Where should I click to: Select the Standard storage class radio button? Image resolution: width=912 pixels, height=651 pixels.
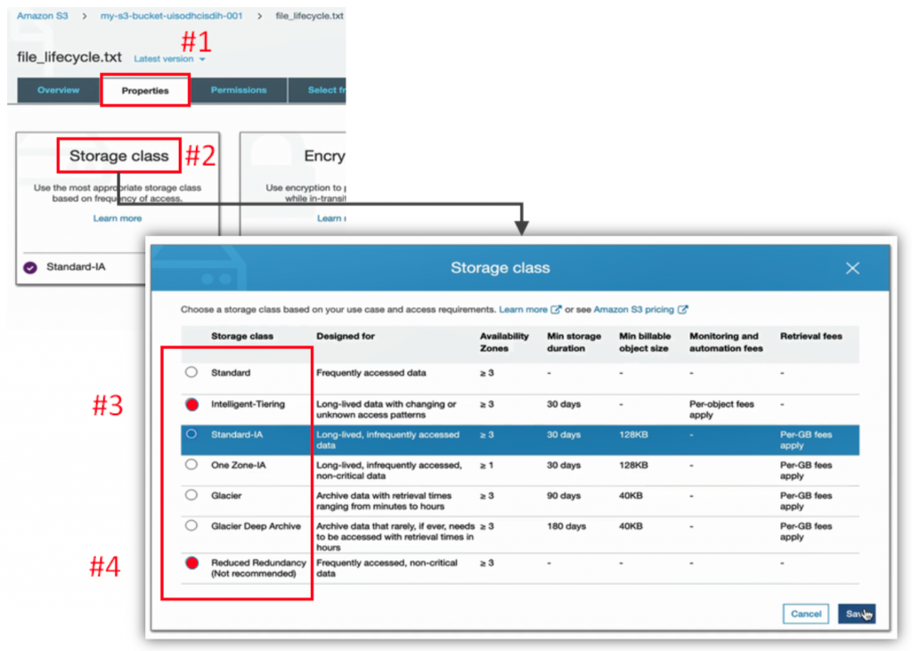click(x=191, y=372)
